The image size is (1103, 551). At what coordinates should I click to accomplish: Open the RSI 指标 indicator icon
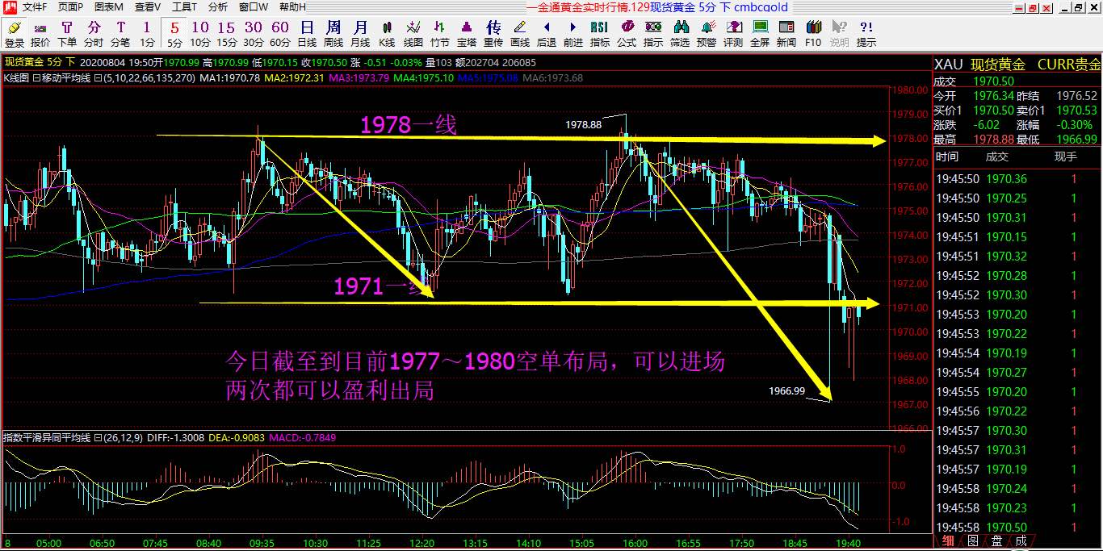(600, 35)
